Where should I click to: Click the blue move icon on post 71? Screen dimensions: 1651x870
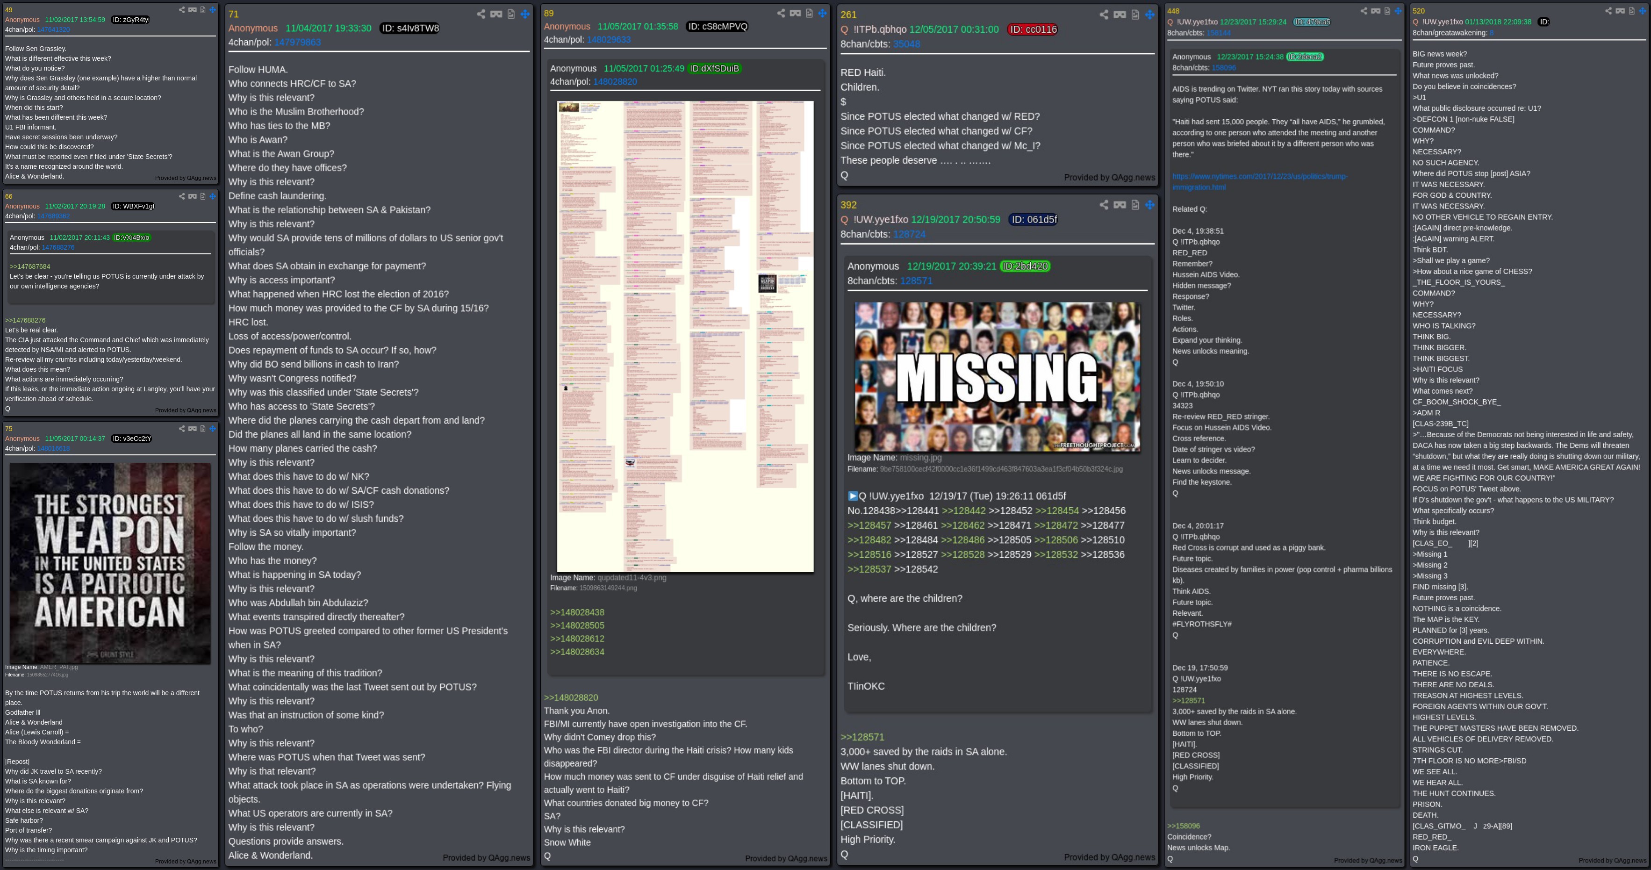(x=525, y=14)
